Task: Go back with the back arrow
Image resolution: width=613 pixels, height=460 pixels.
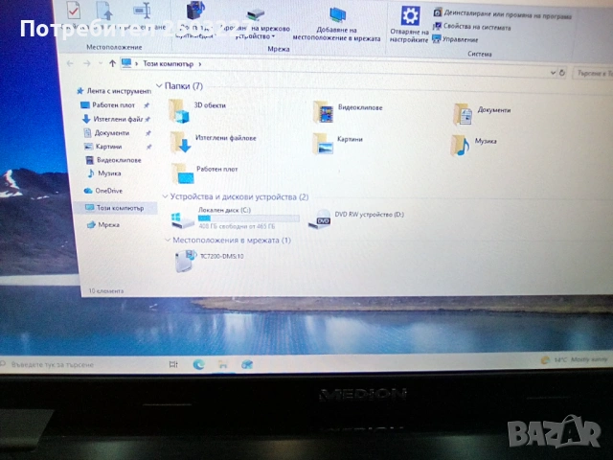Action: coord(70,63)
